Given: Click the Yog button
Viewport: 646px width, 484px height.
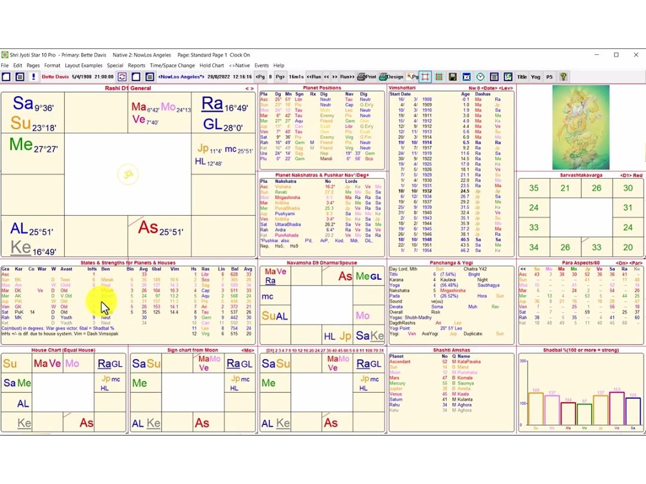Looking at the screenshot, I should [x=535, y=77].
